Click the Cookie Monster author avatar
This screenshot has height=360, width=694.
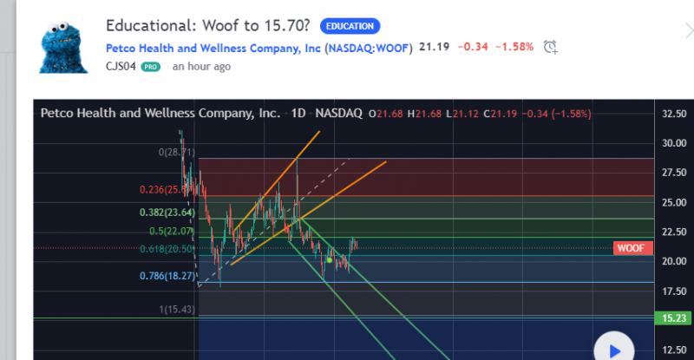coord(64,47)
